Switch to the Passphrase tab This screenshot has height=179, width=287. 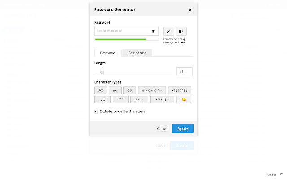coord(137,53)
